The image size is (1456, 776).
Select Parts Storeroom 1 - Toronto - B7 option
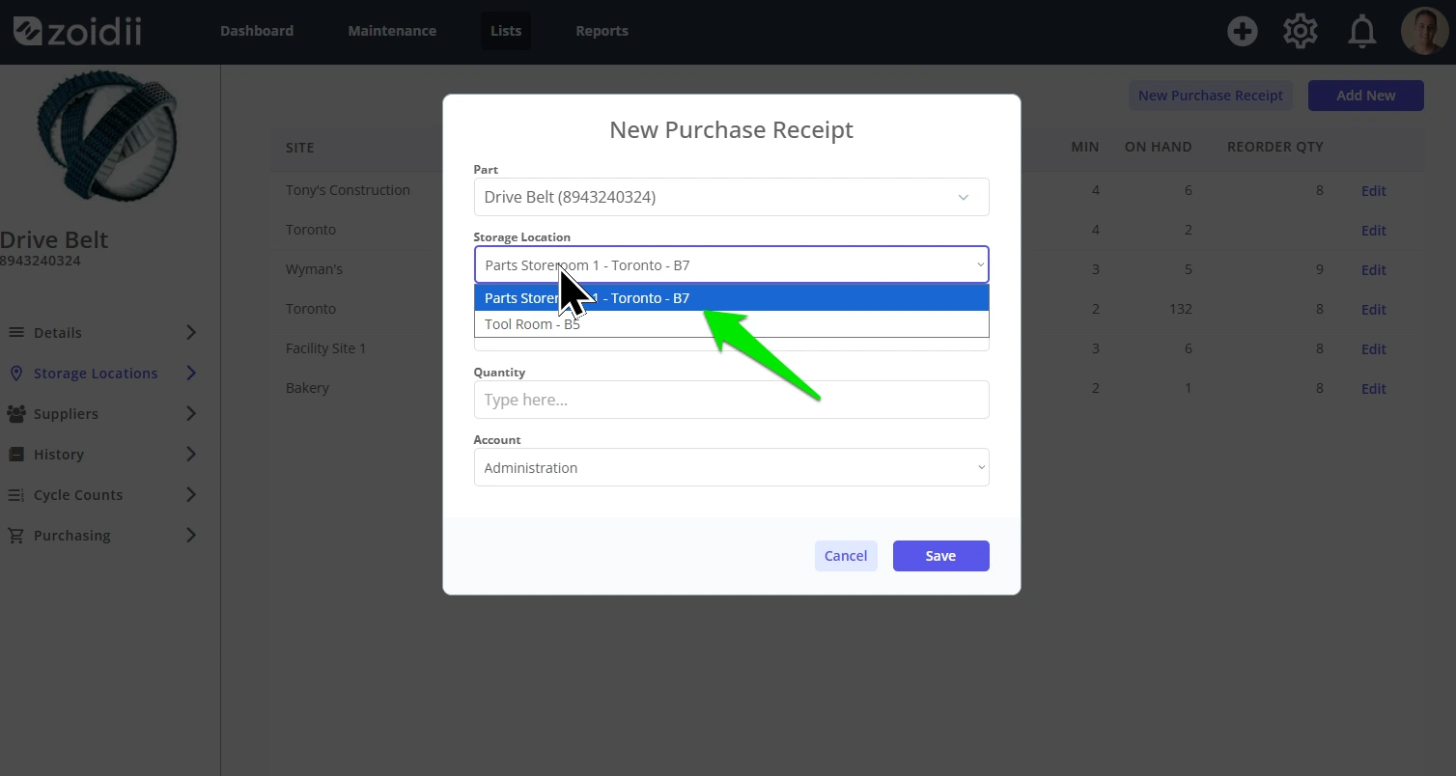coord(731,297)
